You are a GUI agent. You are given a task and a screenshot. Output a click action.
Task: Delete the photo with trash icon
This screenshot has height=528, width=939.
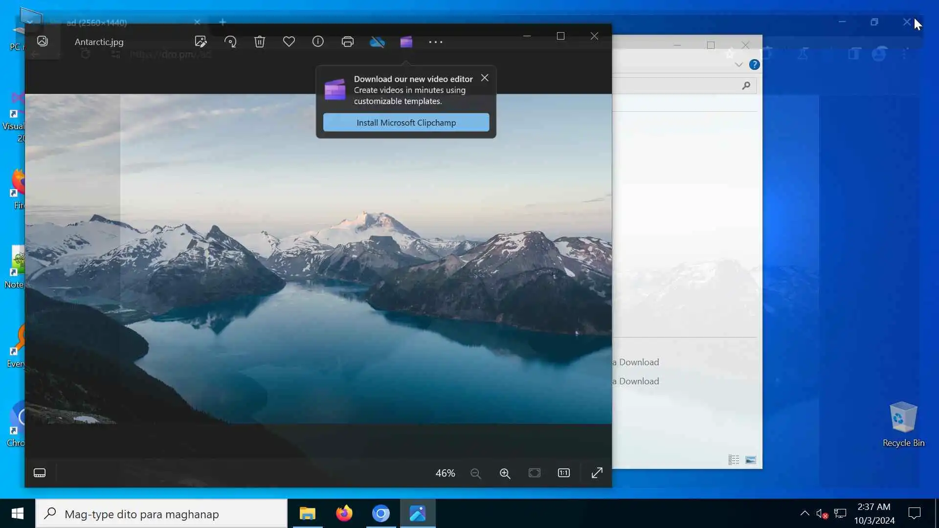[260, 42]
